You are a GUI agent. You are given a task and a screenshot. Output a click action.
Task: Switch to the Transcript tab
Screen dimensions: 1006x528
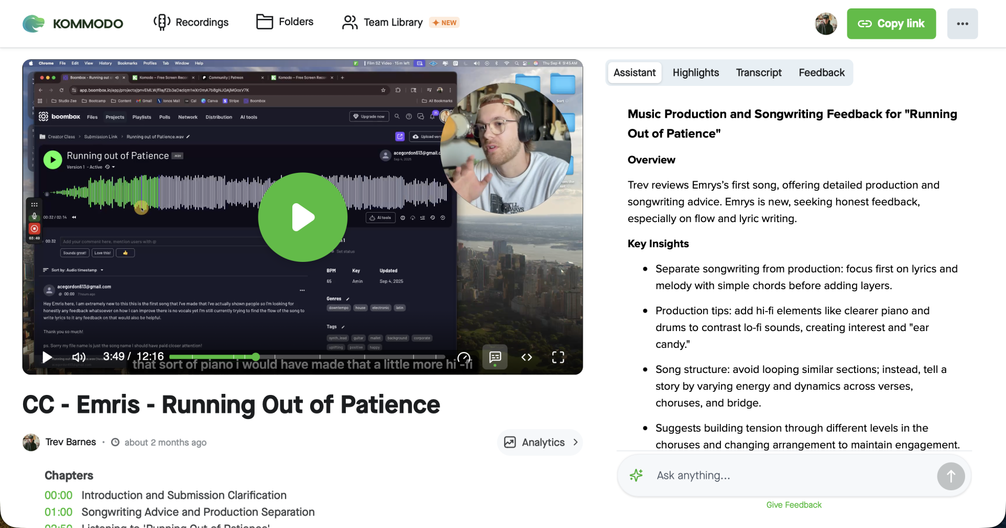pyautogui.click(x=758, y=73)
